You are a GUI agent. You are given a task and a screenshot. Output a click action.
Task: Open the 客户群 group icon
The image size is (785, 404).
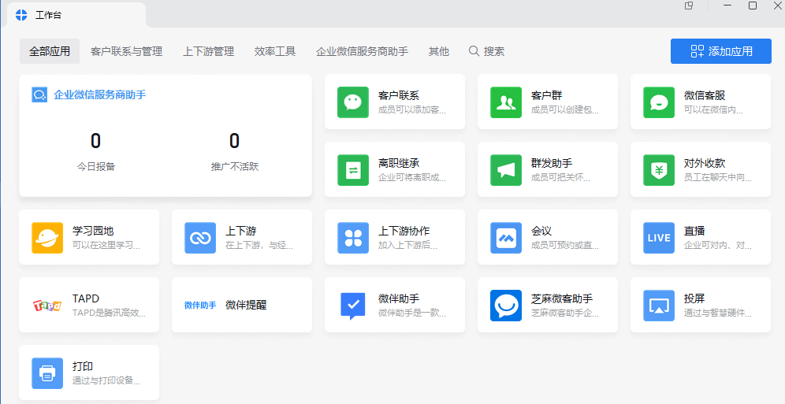[x=506, y=102]
